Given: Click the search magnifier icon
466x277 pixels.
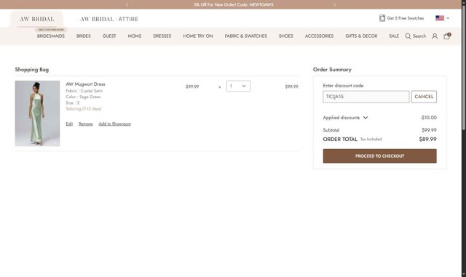Looking at the screenshot, I should 408,36.
